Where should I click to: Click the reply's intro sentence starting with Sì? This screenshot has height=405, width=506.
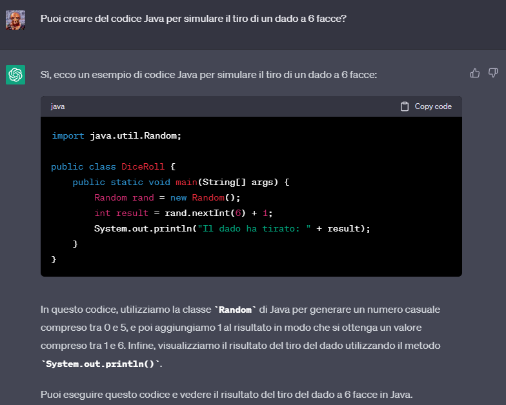pyautogui.click(x=208, y=75)
